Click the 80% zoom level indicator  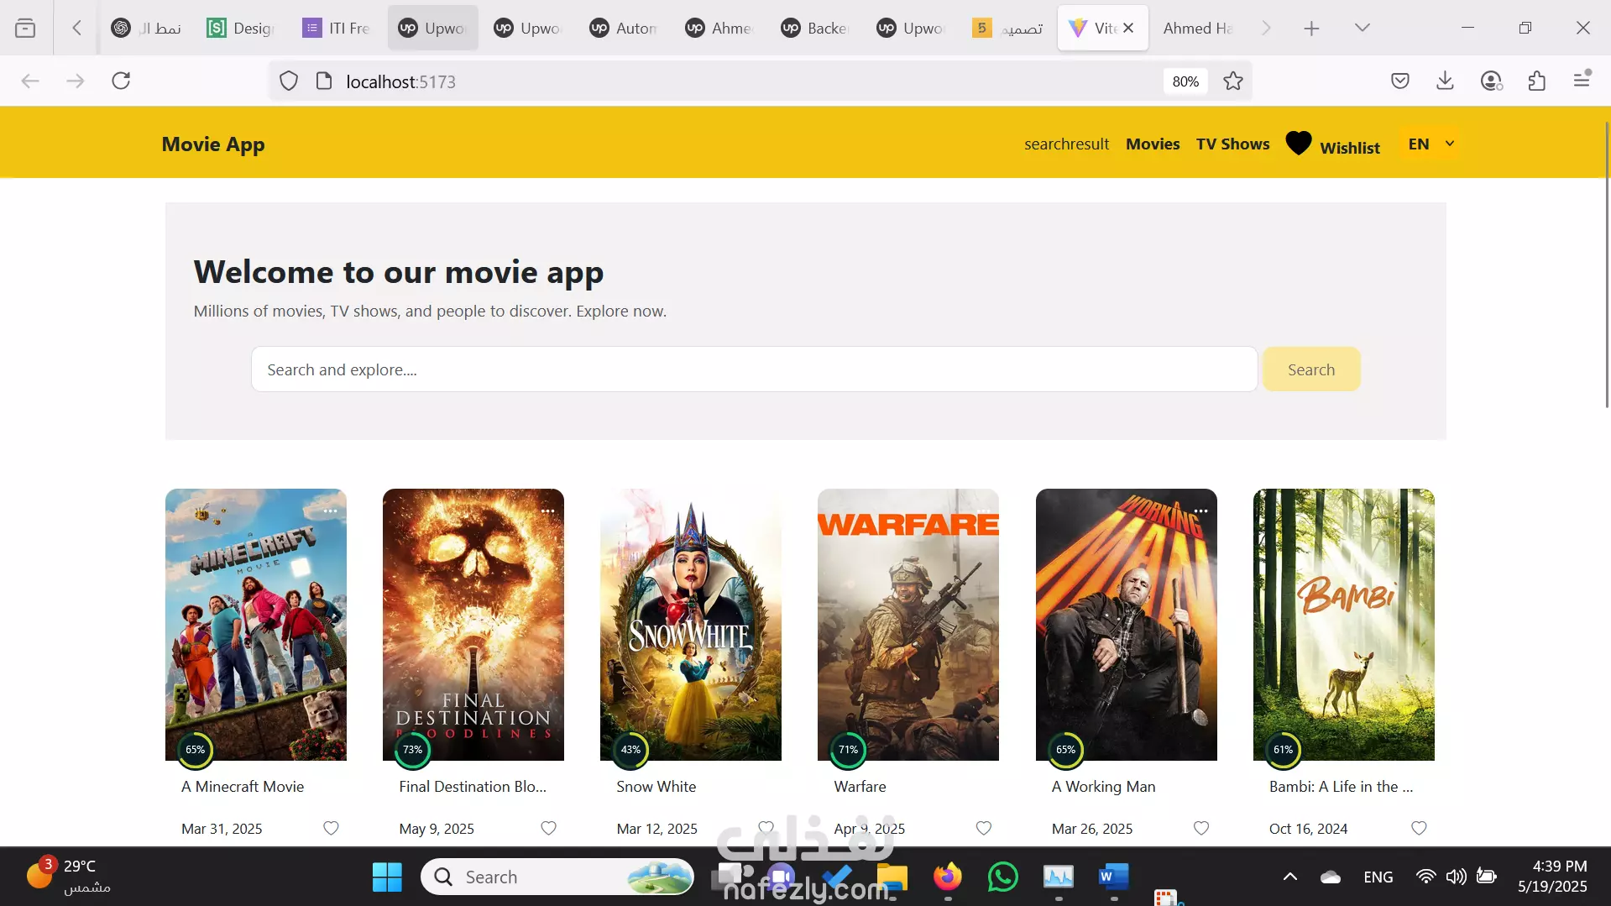(x=1185, y=81)
